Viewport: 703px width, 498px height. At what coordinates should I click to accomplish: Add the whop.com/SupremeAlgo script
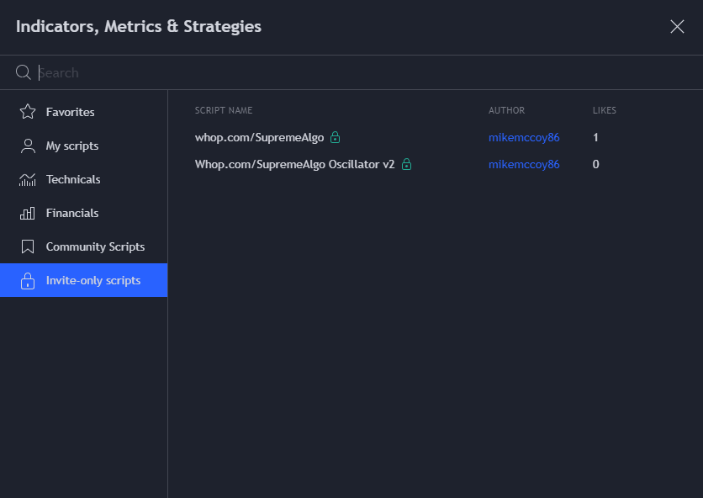pyautogui.click(x=259, y=137)
